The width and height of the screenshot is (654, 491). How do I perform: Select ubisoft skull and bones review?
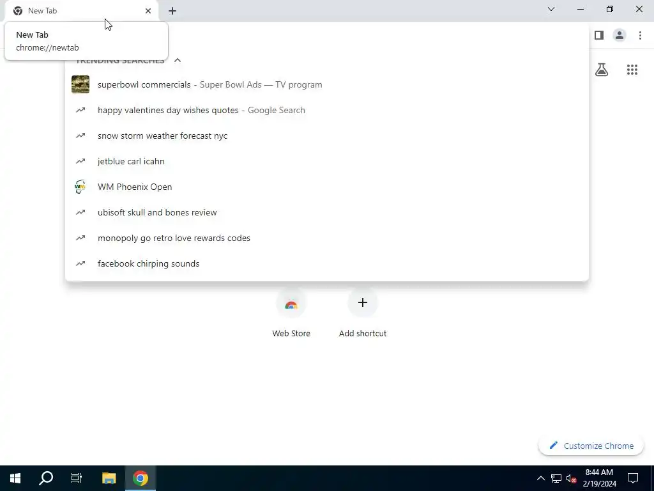[327, 212]
